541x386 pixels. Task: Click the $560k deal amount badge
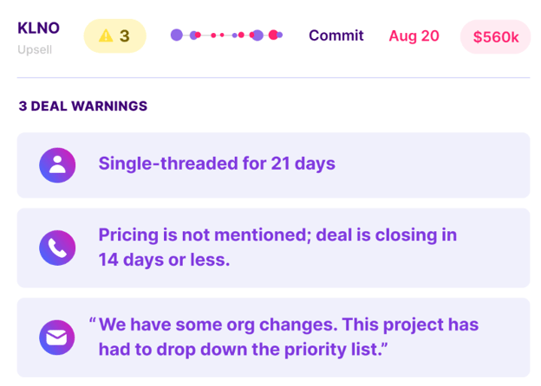coord(496,37)
